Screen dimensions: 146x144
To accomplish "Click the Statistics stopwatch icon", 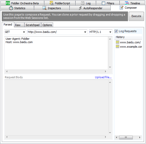I will tap(11, 8).
